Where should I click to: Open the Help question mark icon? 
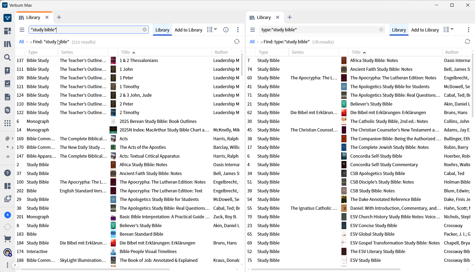pyautogui.click(x=7, y=173)
